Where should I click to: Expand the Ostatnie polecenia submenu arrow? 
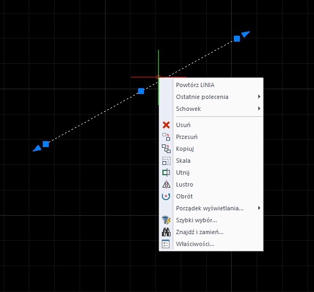259,97
